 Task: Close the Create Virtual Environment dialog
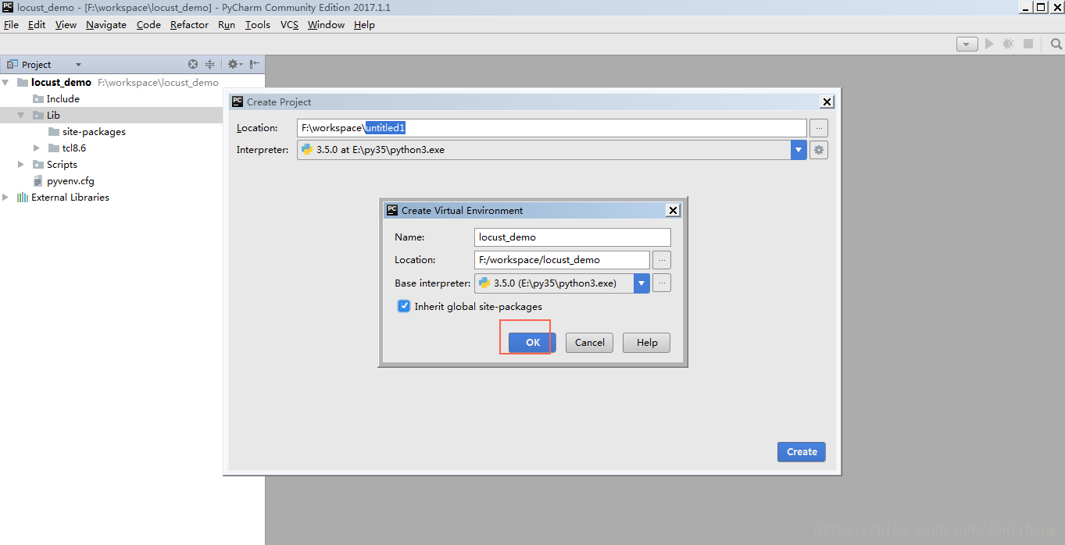pos(673,211)
